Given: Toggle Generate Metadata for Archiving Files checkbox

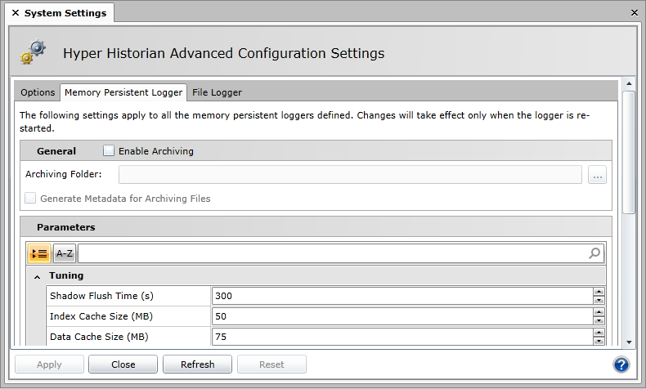Looking at the screenshot, I should point(30,198).
